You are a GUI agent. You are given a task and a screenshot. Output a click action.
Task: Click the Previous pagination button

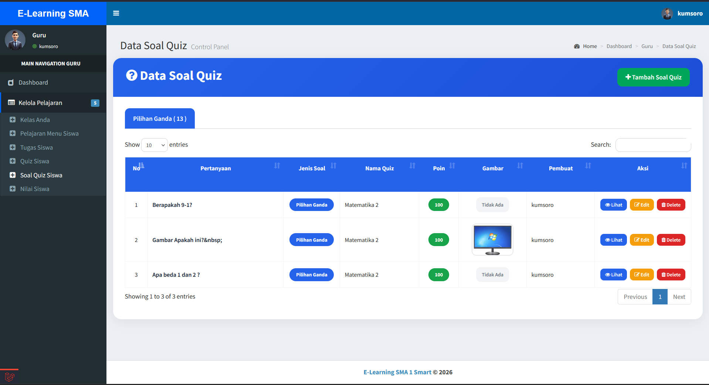(x=635, y=297)
